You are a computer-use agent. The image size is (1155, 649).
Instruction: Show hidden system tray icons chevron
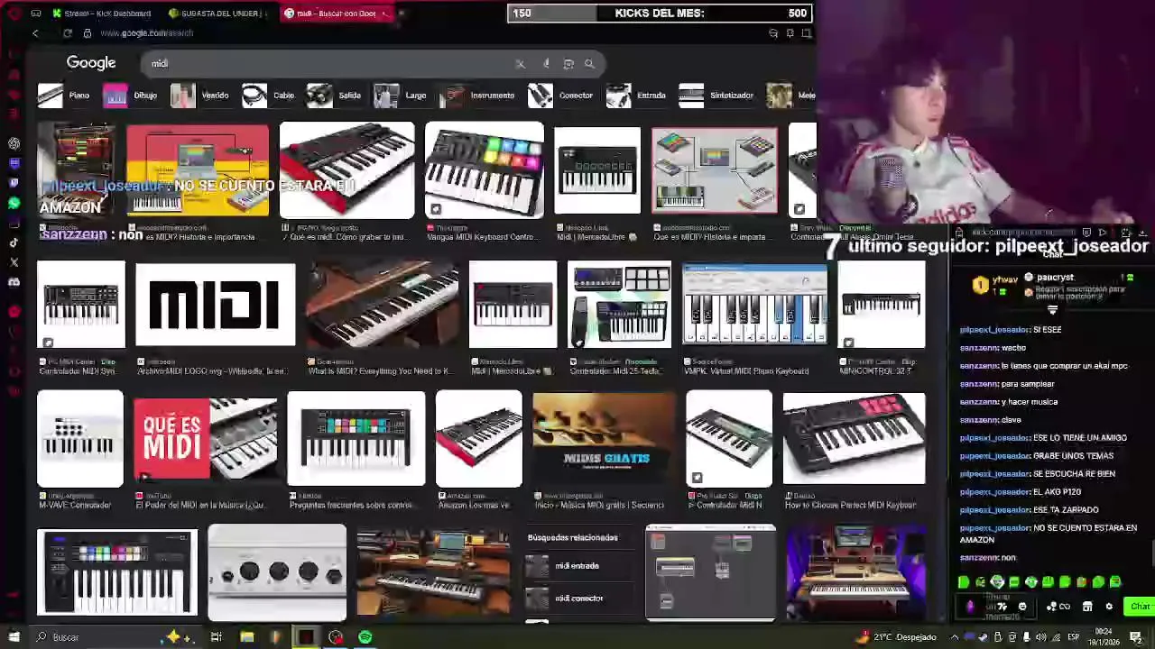[955, 637]
